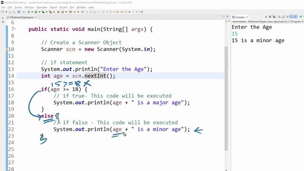Screen dimensions: 304x171
Task: Open the Navigate menu
Action: (42, 8)
